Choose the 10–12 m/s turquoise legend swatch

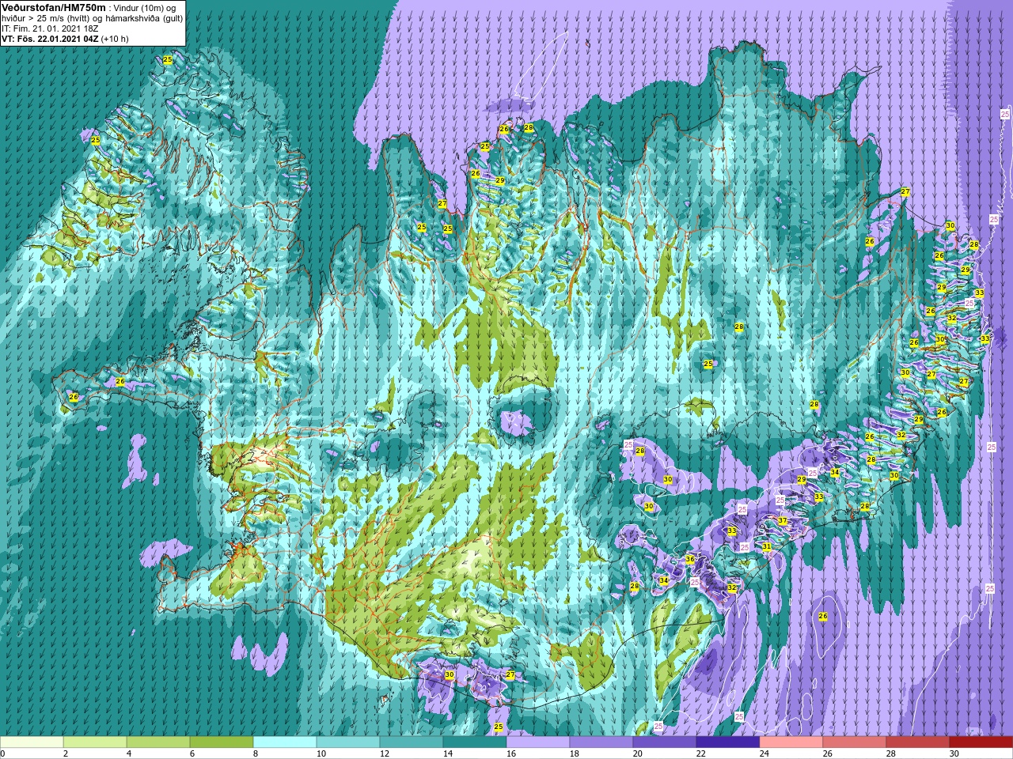tap(348, 742)
